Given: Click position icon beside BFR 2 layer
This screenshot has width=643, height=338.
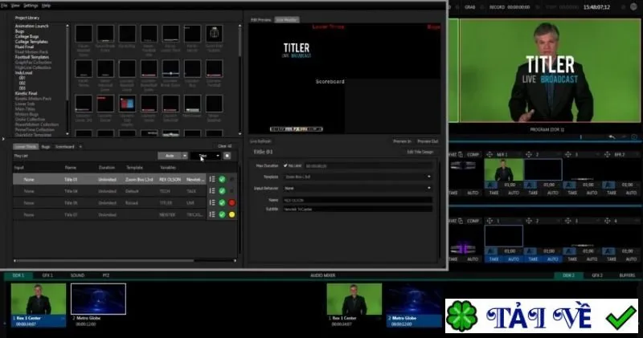Looking at the screenshot, I should point(608,154).
